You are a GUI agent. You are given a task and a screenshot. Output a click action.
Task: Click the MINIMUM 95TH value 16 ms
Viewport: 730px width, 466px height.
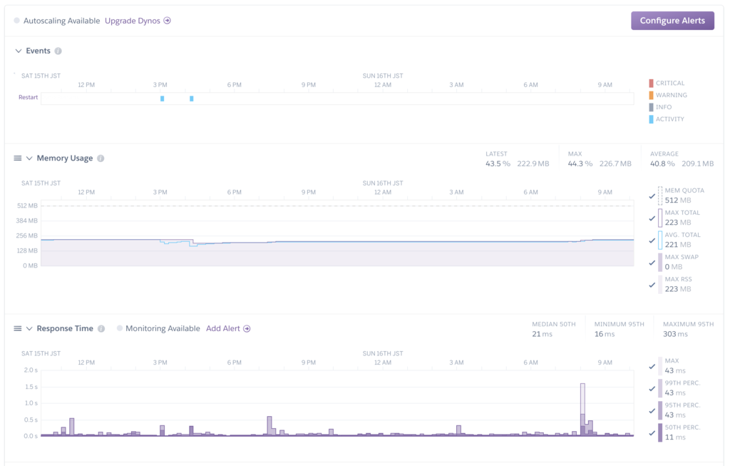click(x=605, y=334)
